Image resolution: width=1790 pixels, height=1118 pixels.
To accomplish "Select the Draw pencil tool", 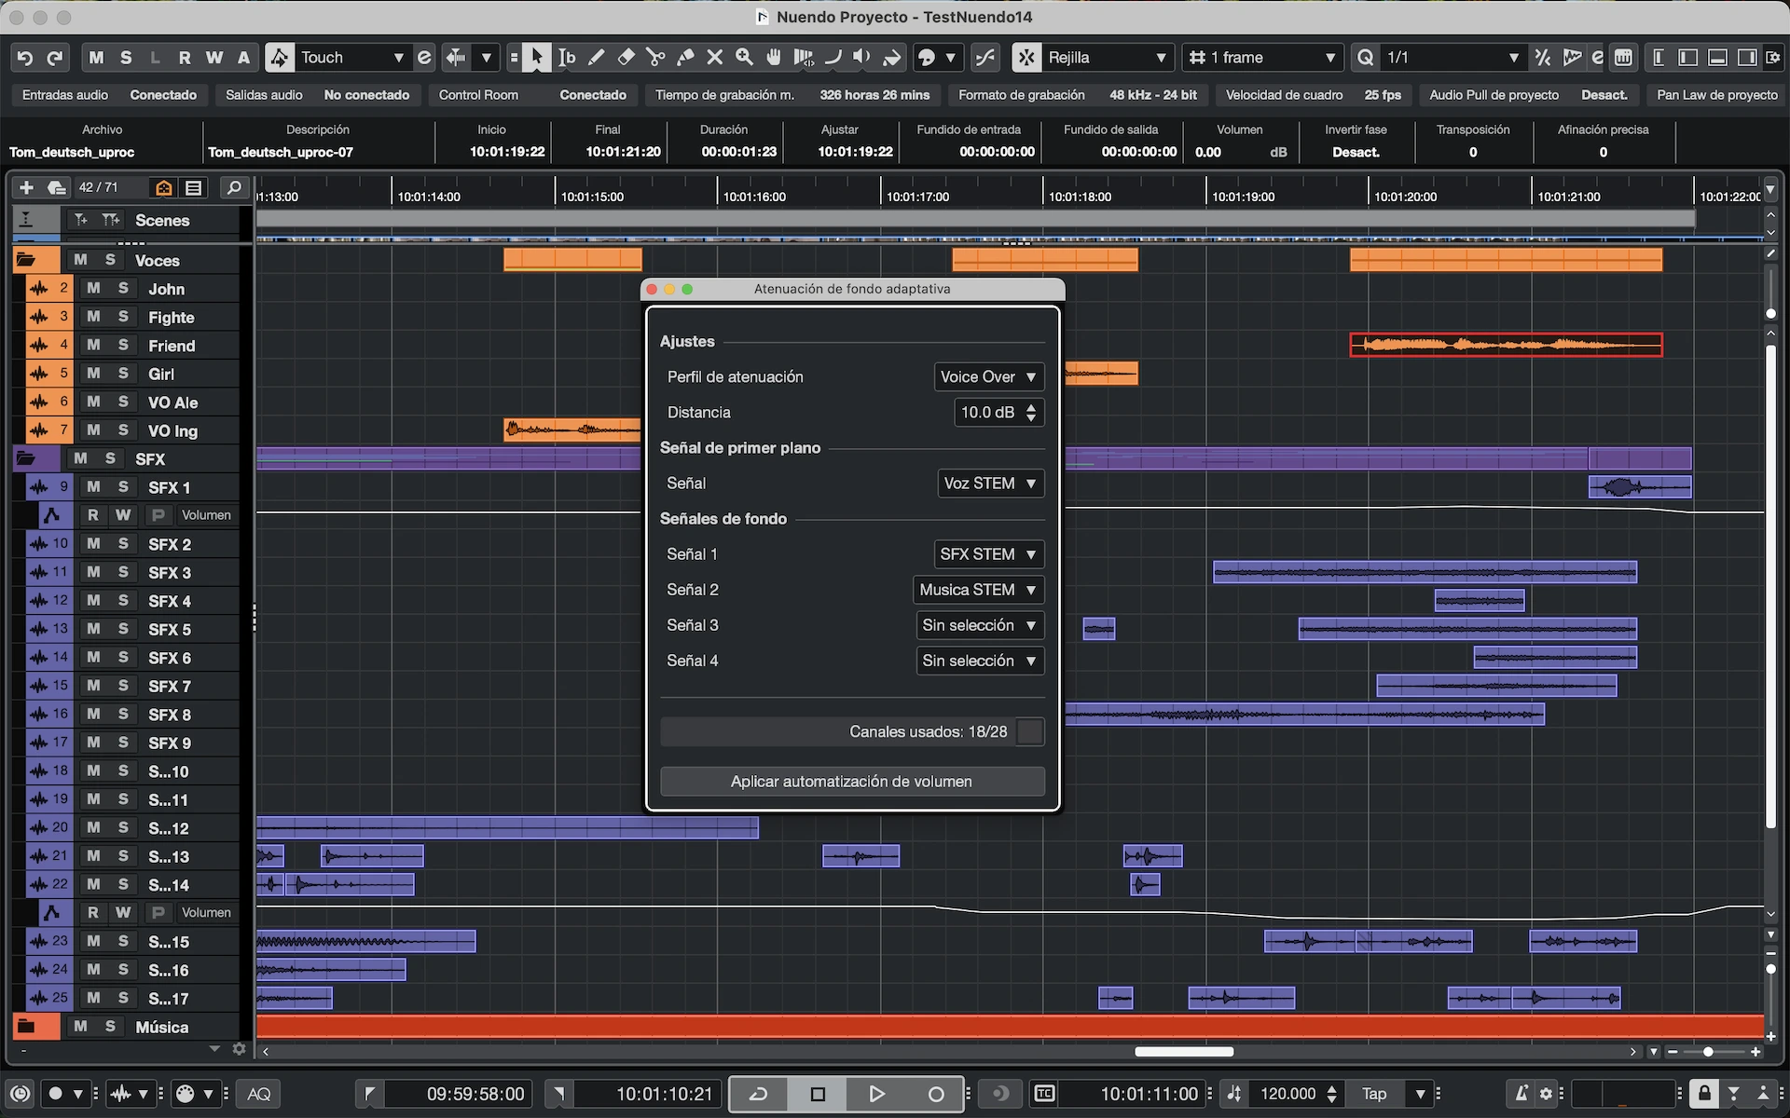I will point(597,58).
